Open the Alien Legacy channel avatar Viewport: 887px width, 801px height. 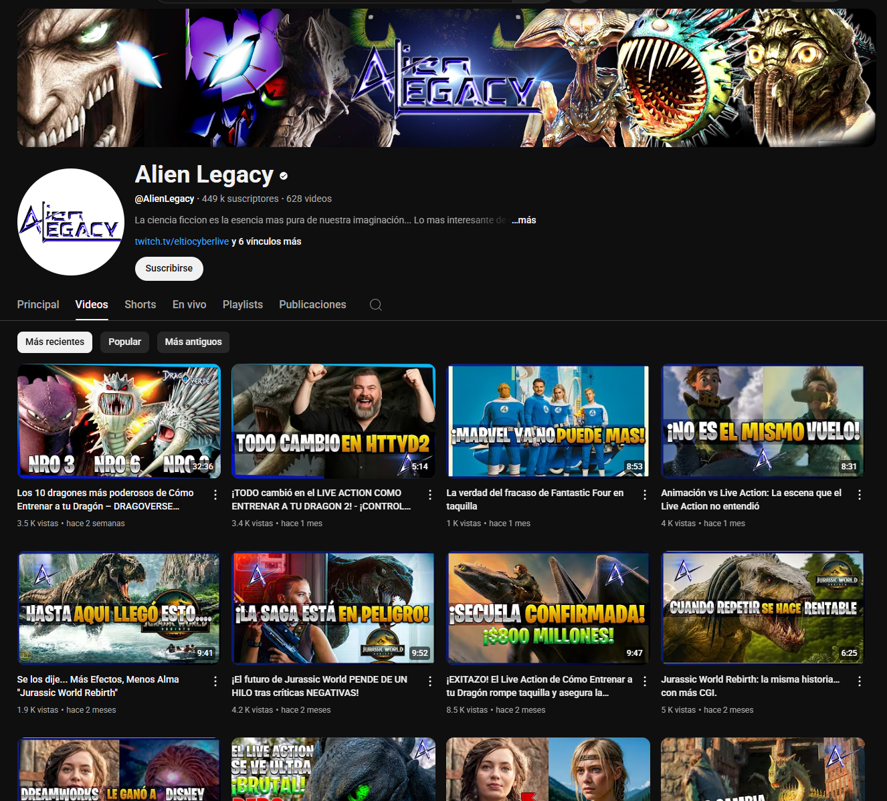71,222
